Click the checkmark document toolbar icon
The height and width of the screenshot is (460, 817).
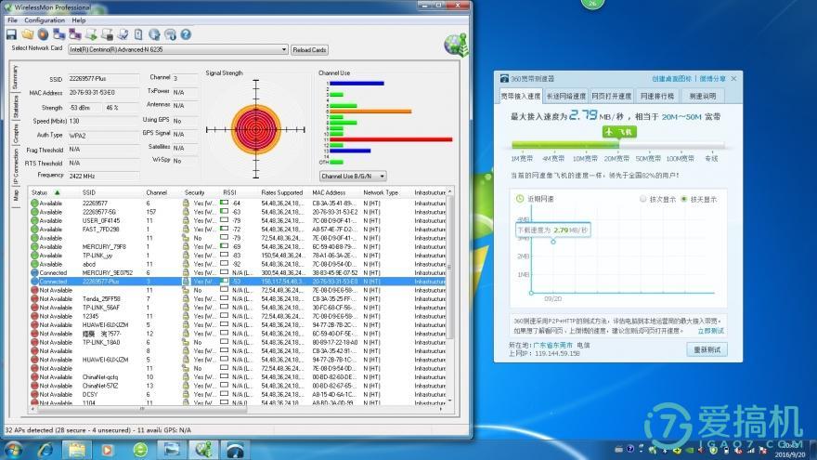click(123, 34)
